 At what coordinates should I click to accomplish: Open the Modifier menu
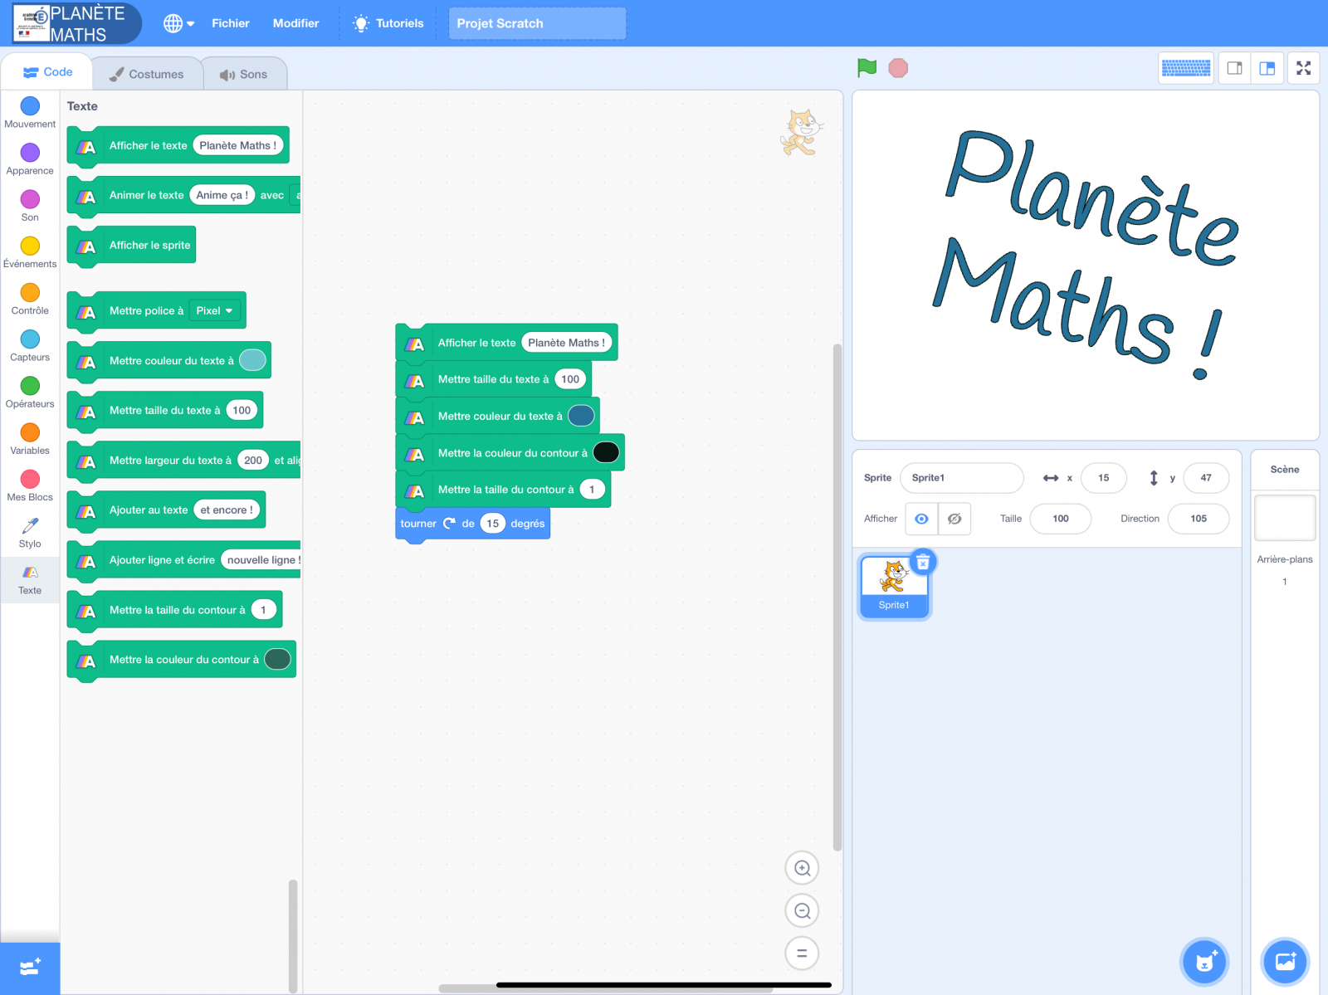(295, 23)
